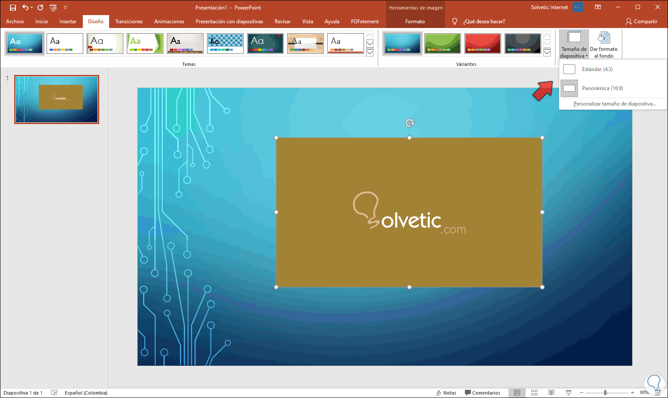
Task: Start the slideshow from status bar
Action: (x=568, y=393)
